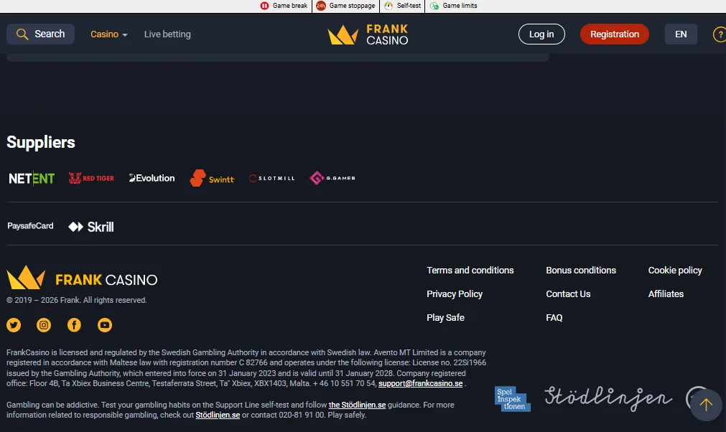Click the Swintt supplier logo
This screenshot has height=432, width=726.
click(x=212, y=178)
